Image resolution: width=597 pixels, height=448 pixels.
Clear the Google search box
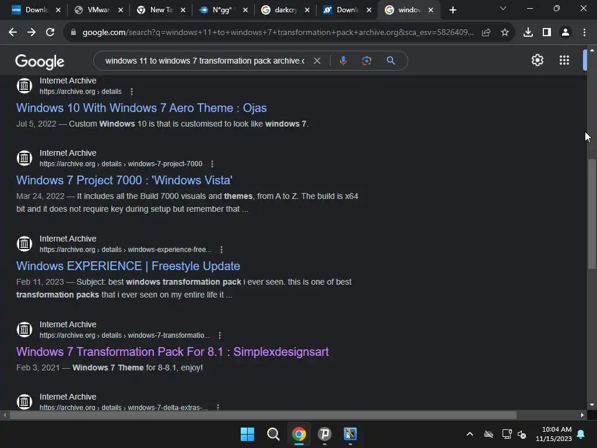click(317, 61)
